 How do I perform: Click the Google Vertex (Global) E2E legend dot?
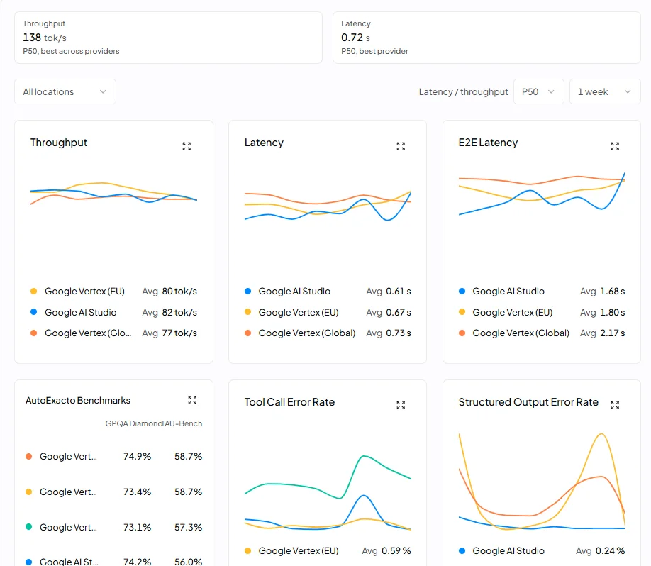pyautogui.click(x=462, y=333)
